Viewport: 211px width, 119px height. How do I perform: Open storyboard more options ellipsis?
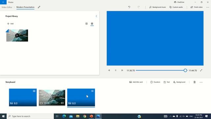tap(201, 82)
